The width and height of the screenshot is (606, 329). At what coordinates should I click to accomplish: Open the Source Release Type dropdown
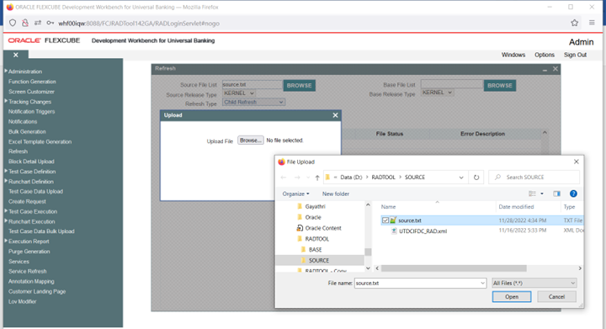239,93
